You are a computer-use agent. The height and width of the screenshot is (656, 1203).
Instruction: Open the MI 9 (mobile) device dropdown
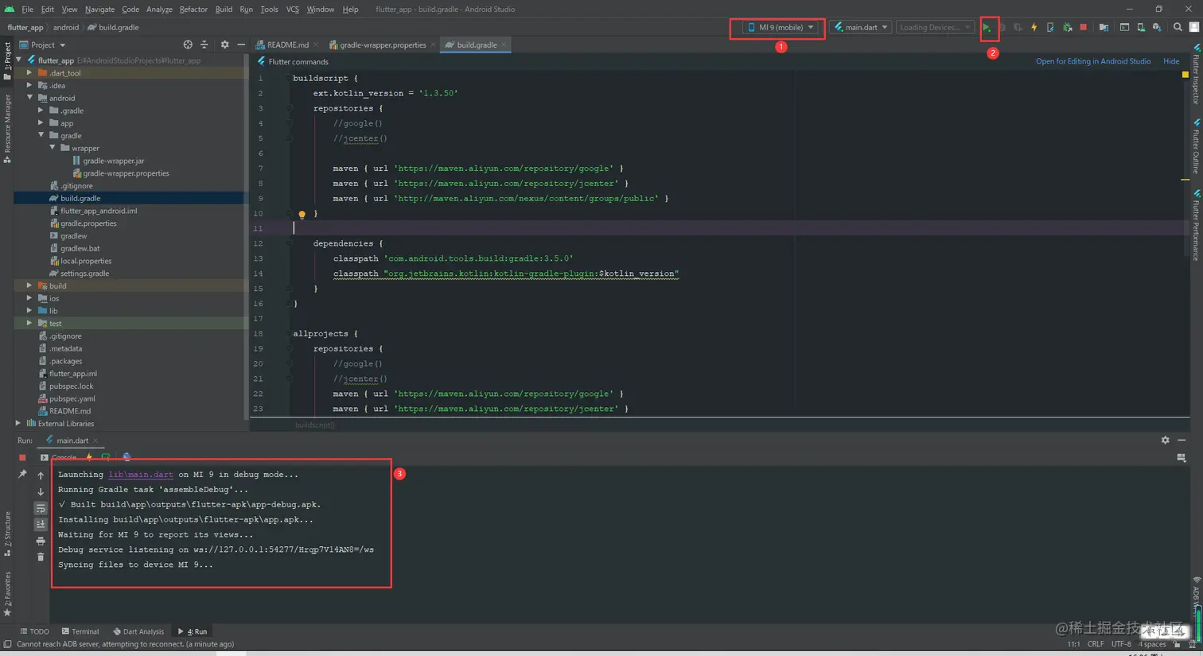point(780,28)
